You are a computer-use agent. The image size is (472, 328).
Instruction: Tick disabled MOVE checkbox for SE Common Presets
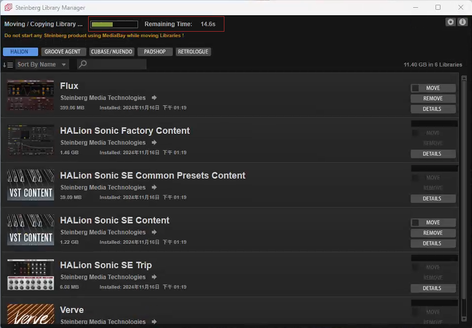tap(415, 177)
